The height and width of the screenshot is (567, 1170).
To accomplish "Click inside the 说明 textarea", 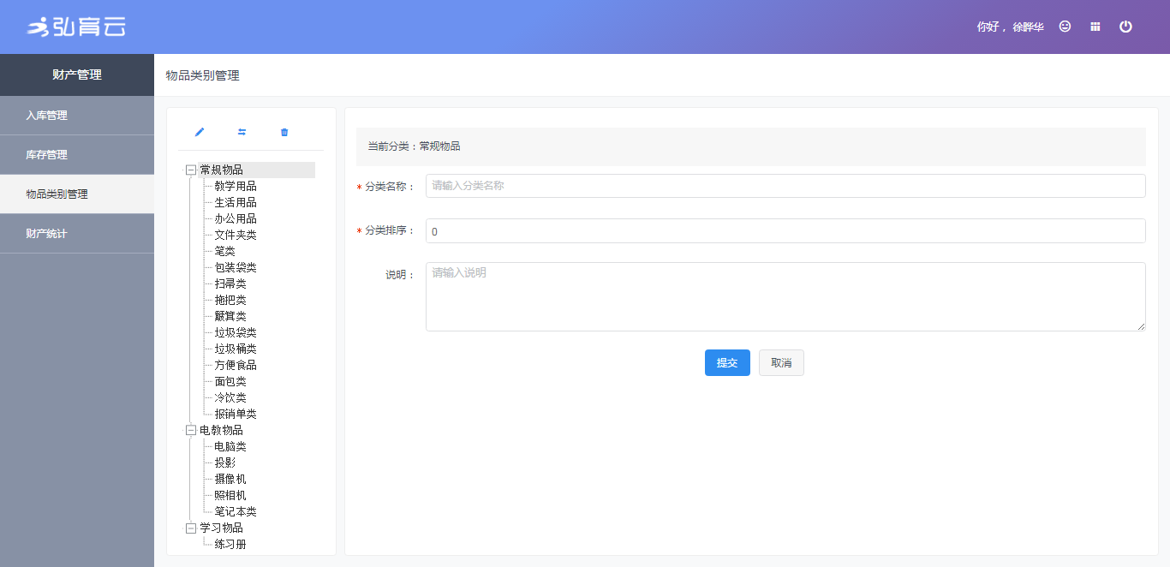I will click(785, 296).
